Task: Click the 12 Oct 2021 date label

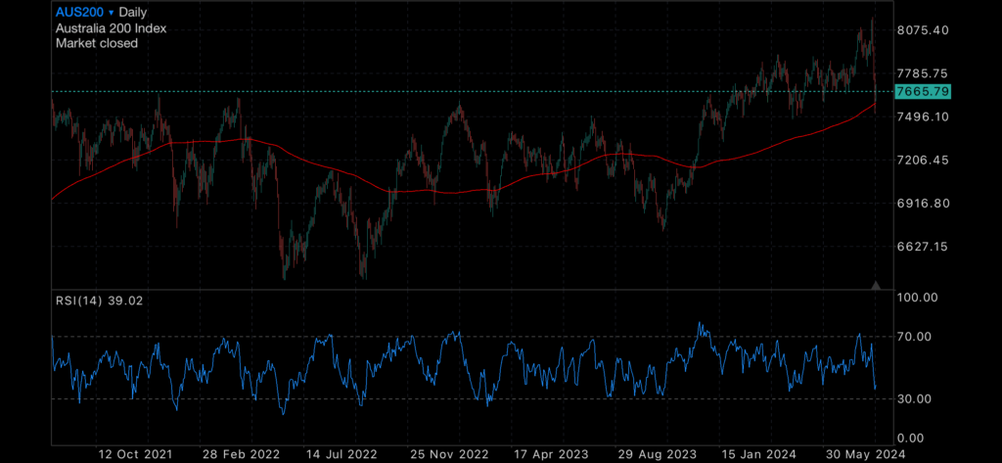Action: pyautogui.click(x=133, y=454)
